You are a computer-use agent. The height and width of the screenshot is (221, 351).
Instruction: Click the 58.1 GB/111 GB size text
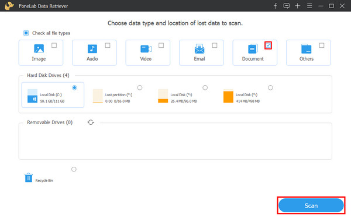[52, 101]
